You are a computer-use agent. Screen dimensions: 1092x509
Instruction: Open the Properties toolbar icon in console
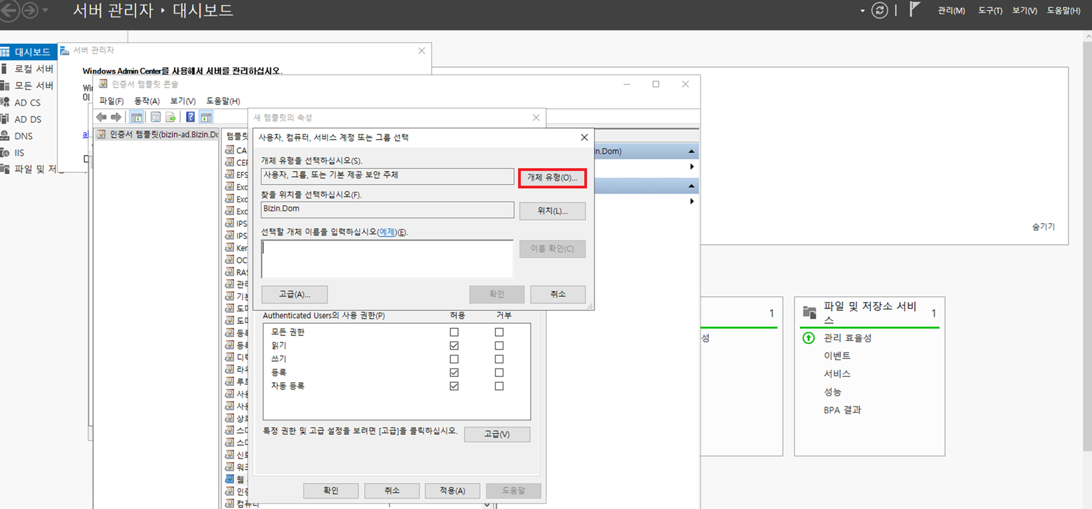[x=156, y=117]
